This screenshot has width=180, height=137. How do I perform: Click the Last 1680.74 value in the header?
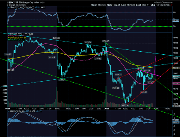coord(143,5)
